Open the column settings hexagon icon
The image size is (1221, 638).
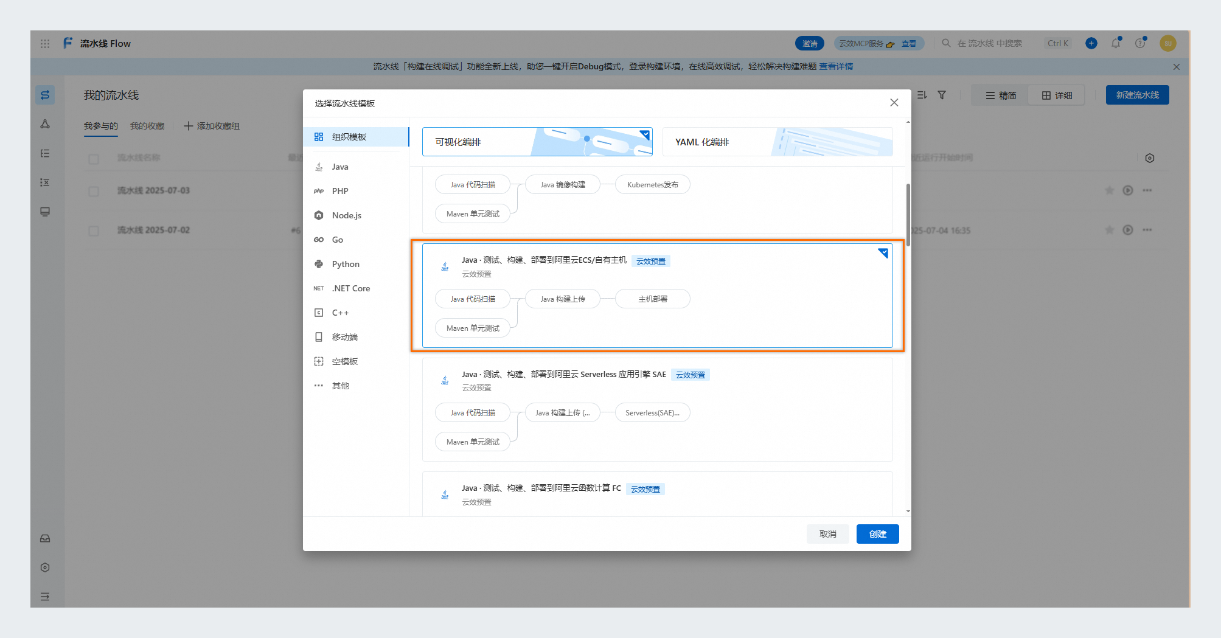[1150, 158]
